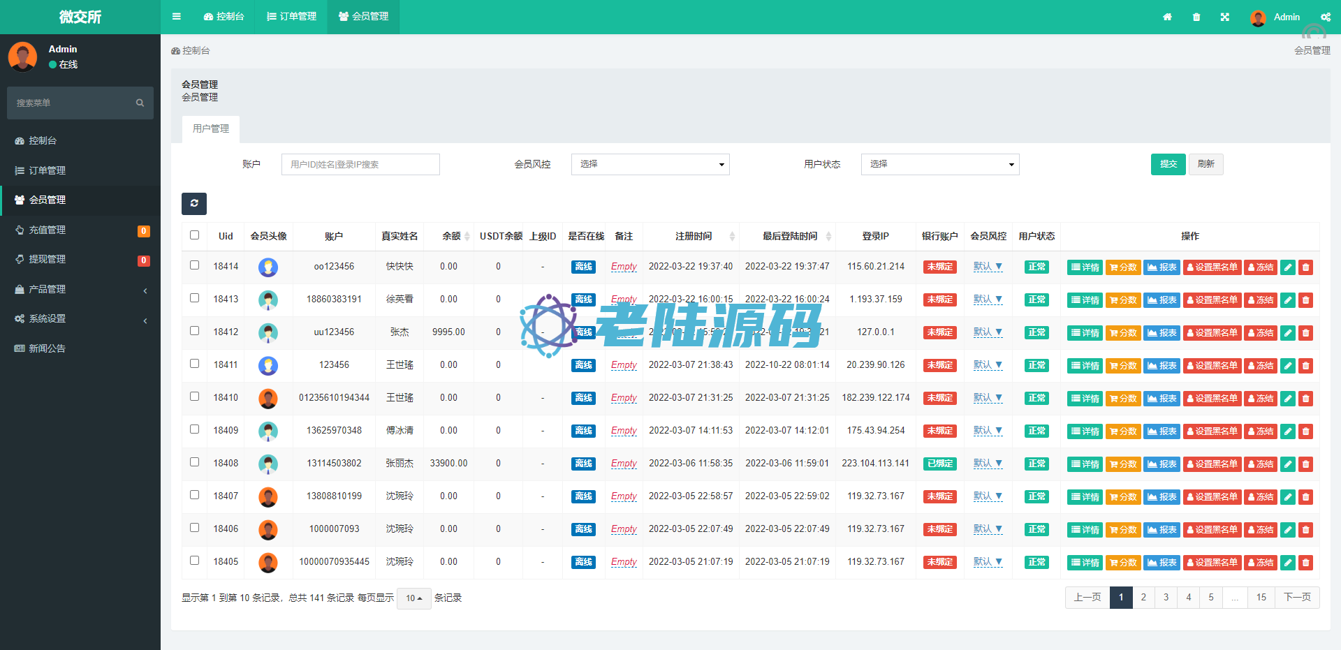Click green edit pencil for user 18414
Screen dimensions: 1341x650
[1288, 267]
